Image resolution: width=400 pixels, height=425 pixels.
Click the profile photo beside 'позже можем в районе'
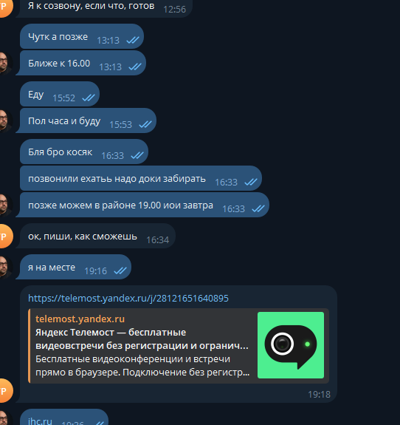(x=5, y=205)
